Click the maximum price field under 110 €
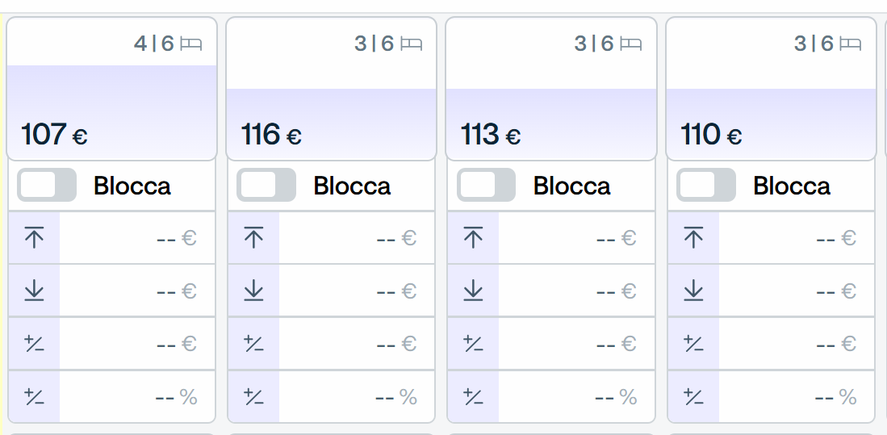This screenshot has height=435, width=887. (x=796, y=237)
